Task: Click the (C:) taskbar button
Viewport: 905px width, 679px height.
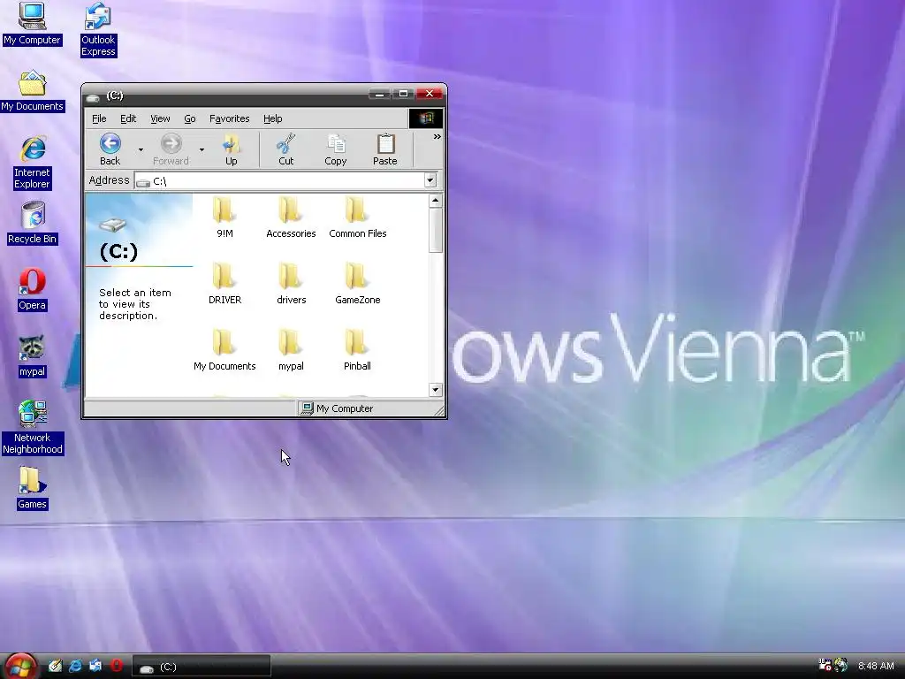Action: tap(202, 667)
